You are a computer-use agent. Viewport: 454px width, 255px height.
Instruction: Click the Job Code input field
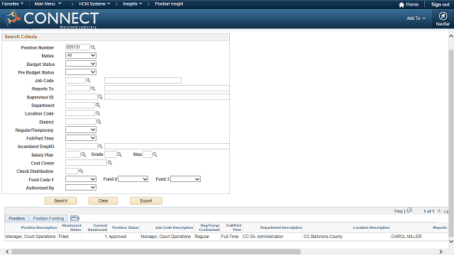75,80
